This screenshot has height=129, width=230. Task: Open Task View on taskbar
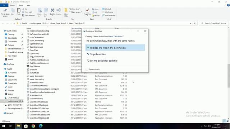coord(11,126)
